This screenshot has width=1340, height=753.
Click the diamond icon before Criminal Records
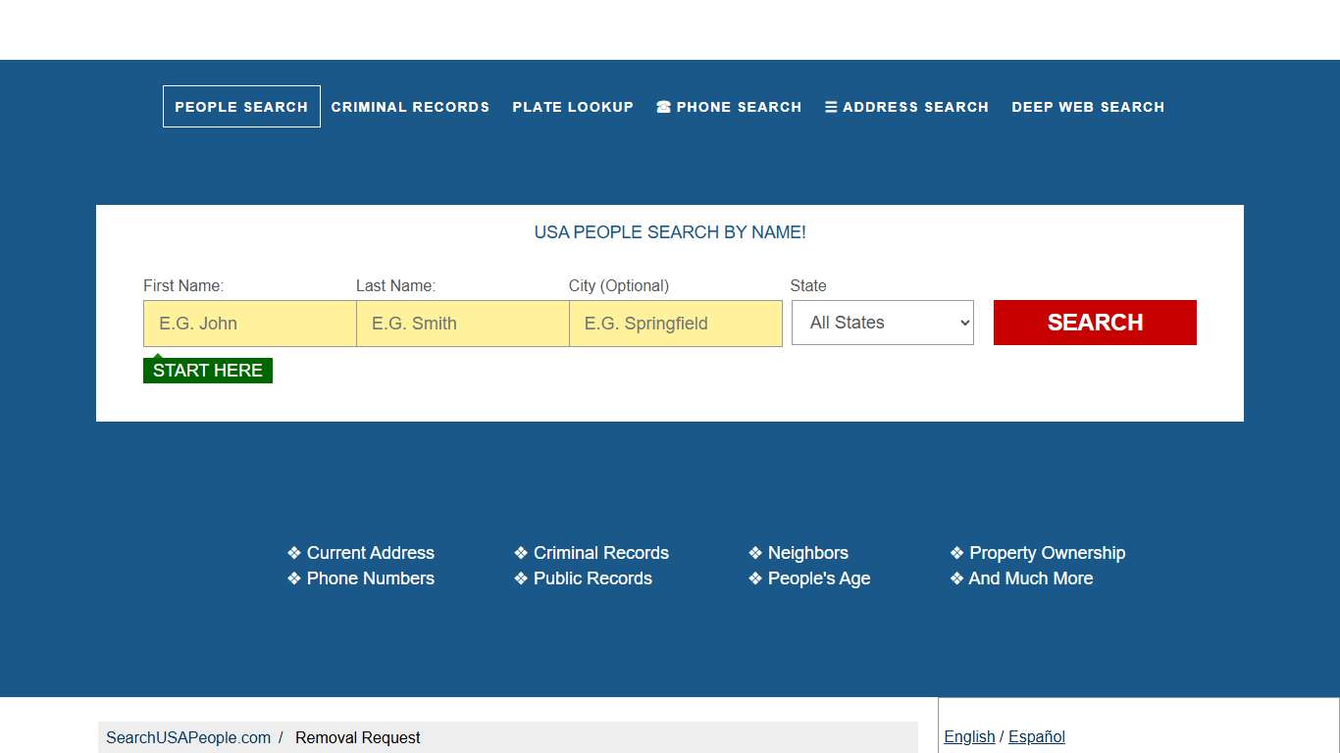[520, 552]
